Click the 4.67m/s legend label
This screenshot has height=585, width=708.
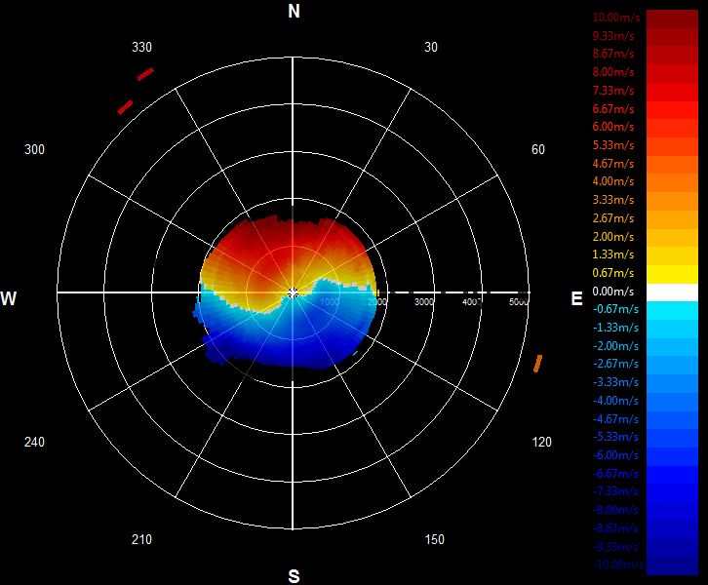613,164
